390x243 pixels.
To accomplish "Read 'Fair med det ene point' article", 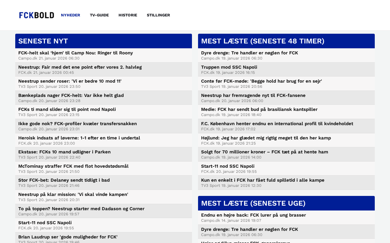I will [x=80, y=67].
